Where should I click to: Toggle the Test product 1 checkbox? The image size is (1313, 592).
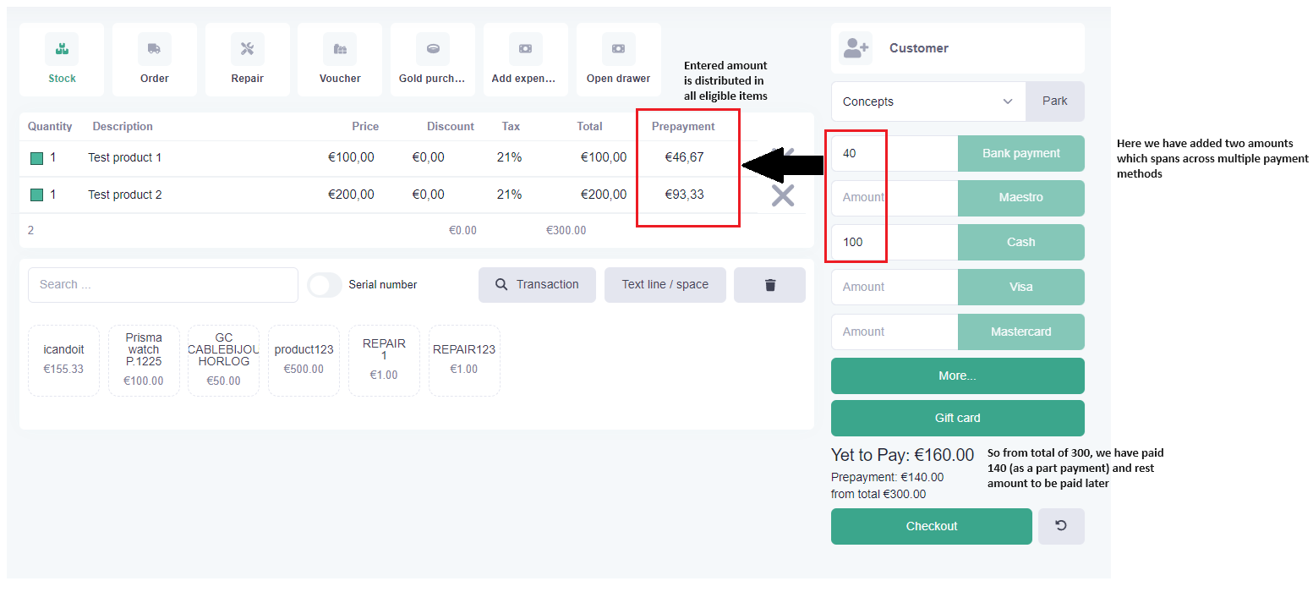coord(36,158)
